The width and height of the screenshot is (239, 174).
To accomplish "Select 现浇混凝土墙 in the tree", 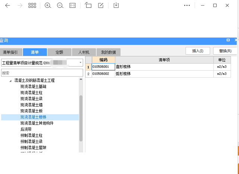I will [x=31, y=105].
